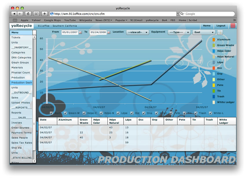
Task: Click the bookmarks overflow chevron
Action: (x=234, y=20)
